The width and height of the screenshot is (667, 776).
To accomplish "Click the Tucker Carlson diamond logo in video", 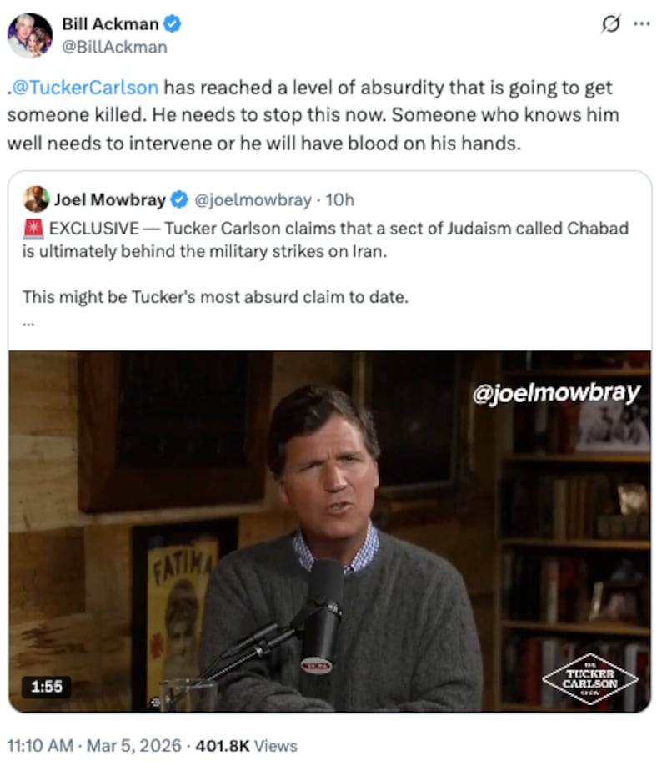I will point(589,677).
